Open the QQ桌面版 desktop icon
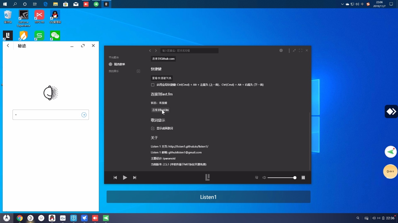 coord(55,17)
